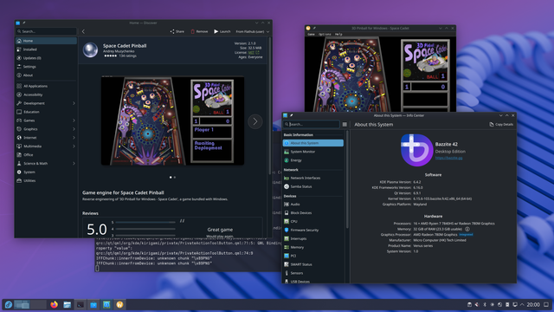
Task: Show hidden system tray icons arrow
Action: pos(522,304)
